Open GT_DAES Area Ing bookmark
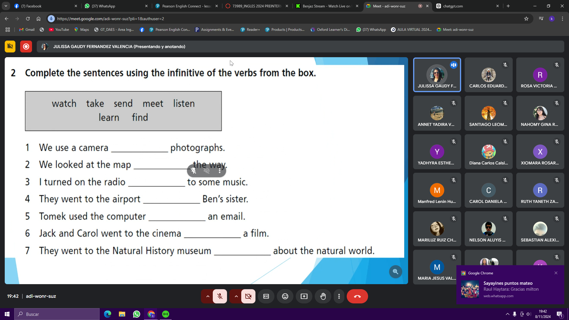The image size is (569, 320). click(x=114, y=30)
